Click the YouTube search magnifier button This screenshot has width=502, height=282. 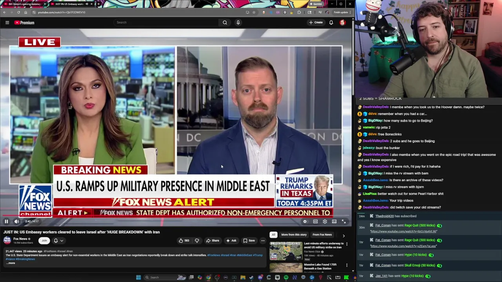point(225,22)
